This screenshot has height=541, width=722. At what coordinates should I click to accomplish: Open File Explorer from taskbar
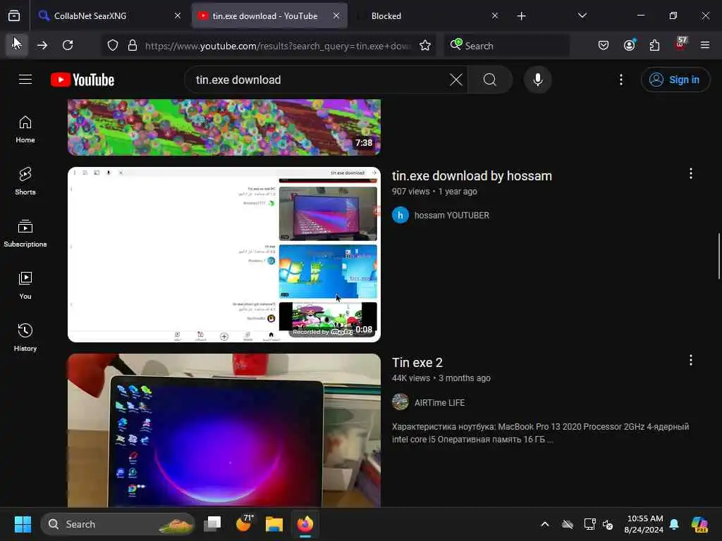274,524
